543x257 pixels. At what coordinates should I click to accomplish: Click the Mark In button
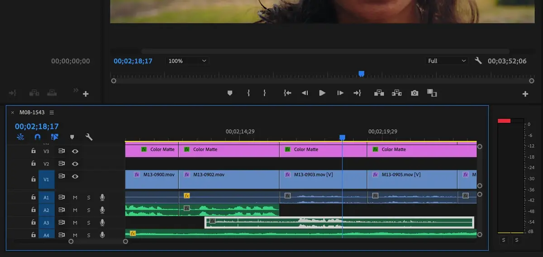click(x=248, y=93)
